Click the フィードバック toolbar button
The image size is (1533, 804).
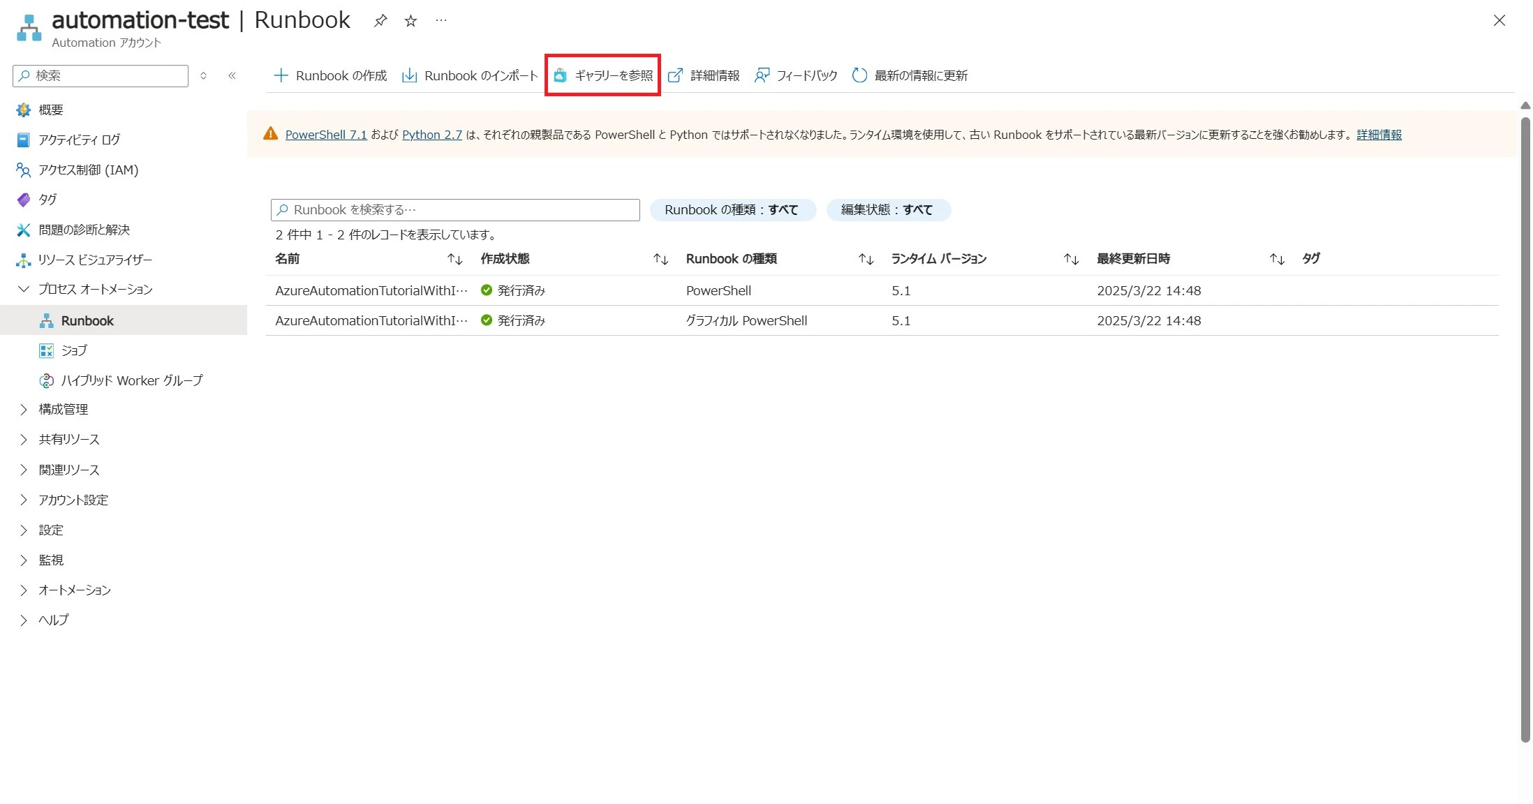point(796,75)
